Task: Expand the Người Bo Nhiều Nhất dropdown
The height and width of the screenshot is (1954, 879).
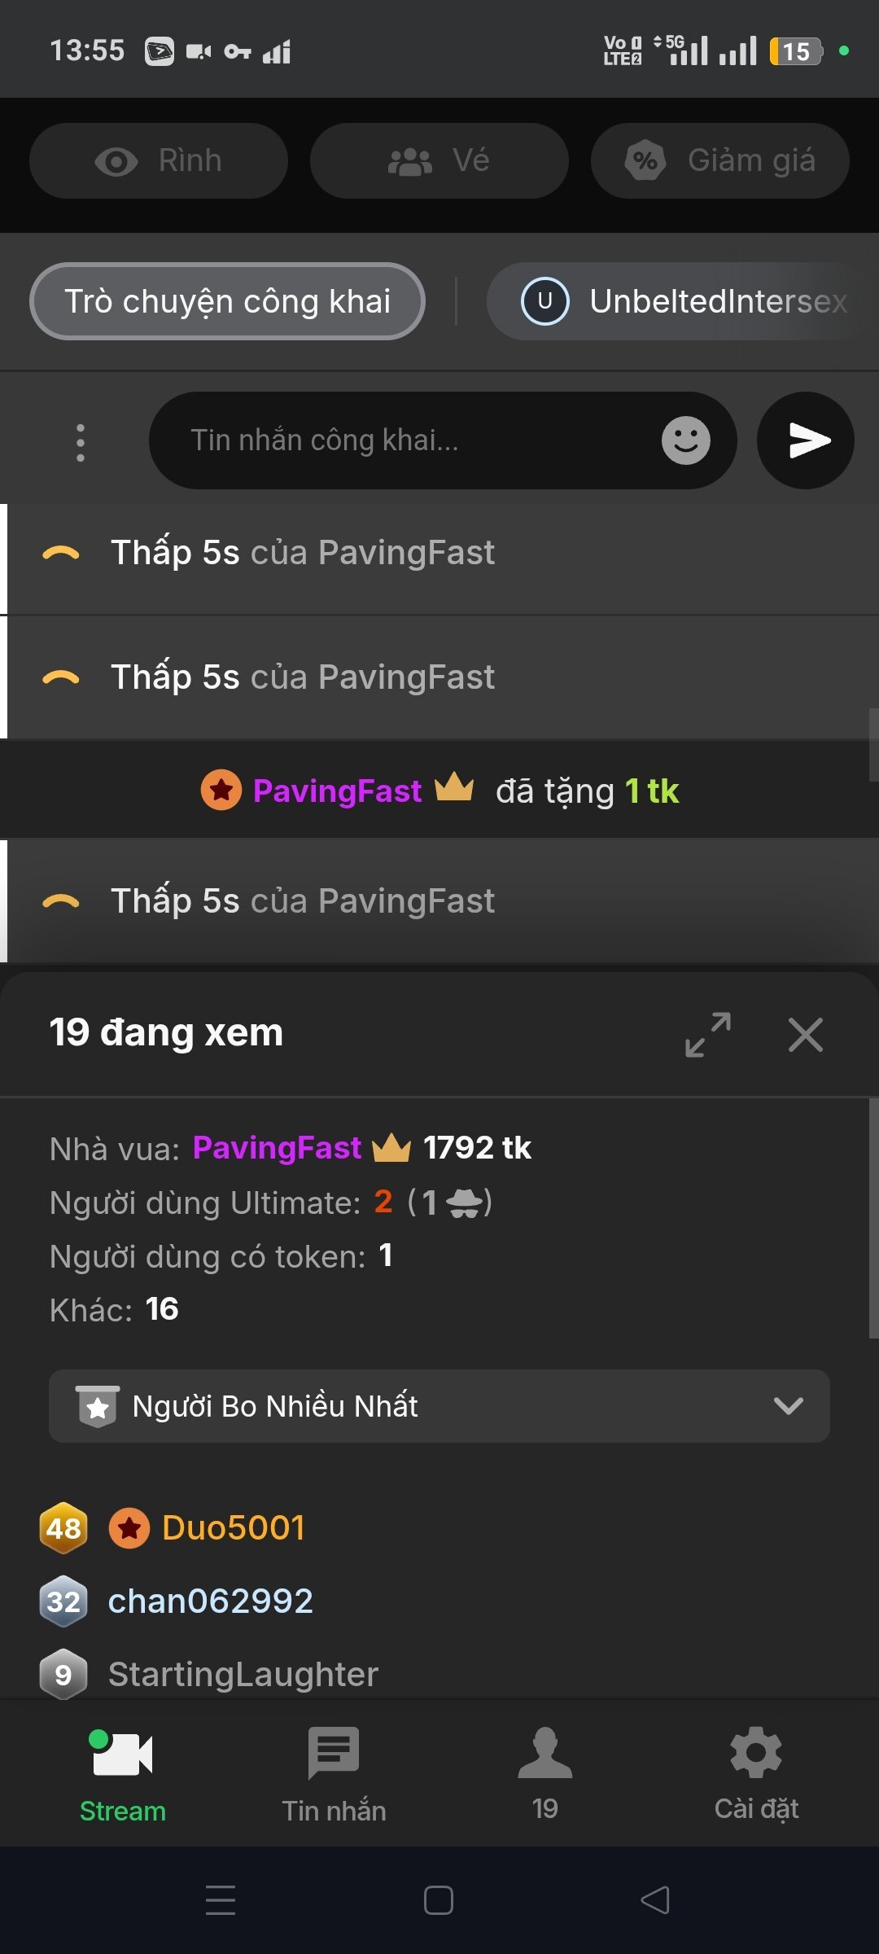Action: (439, 1406)
